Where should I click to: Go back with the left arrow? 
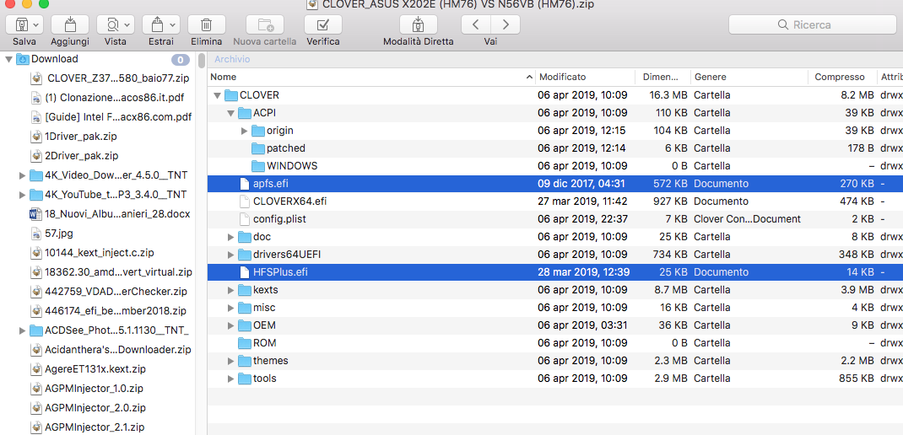476,24
